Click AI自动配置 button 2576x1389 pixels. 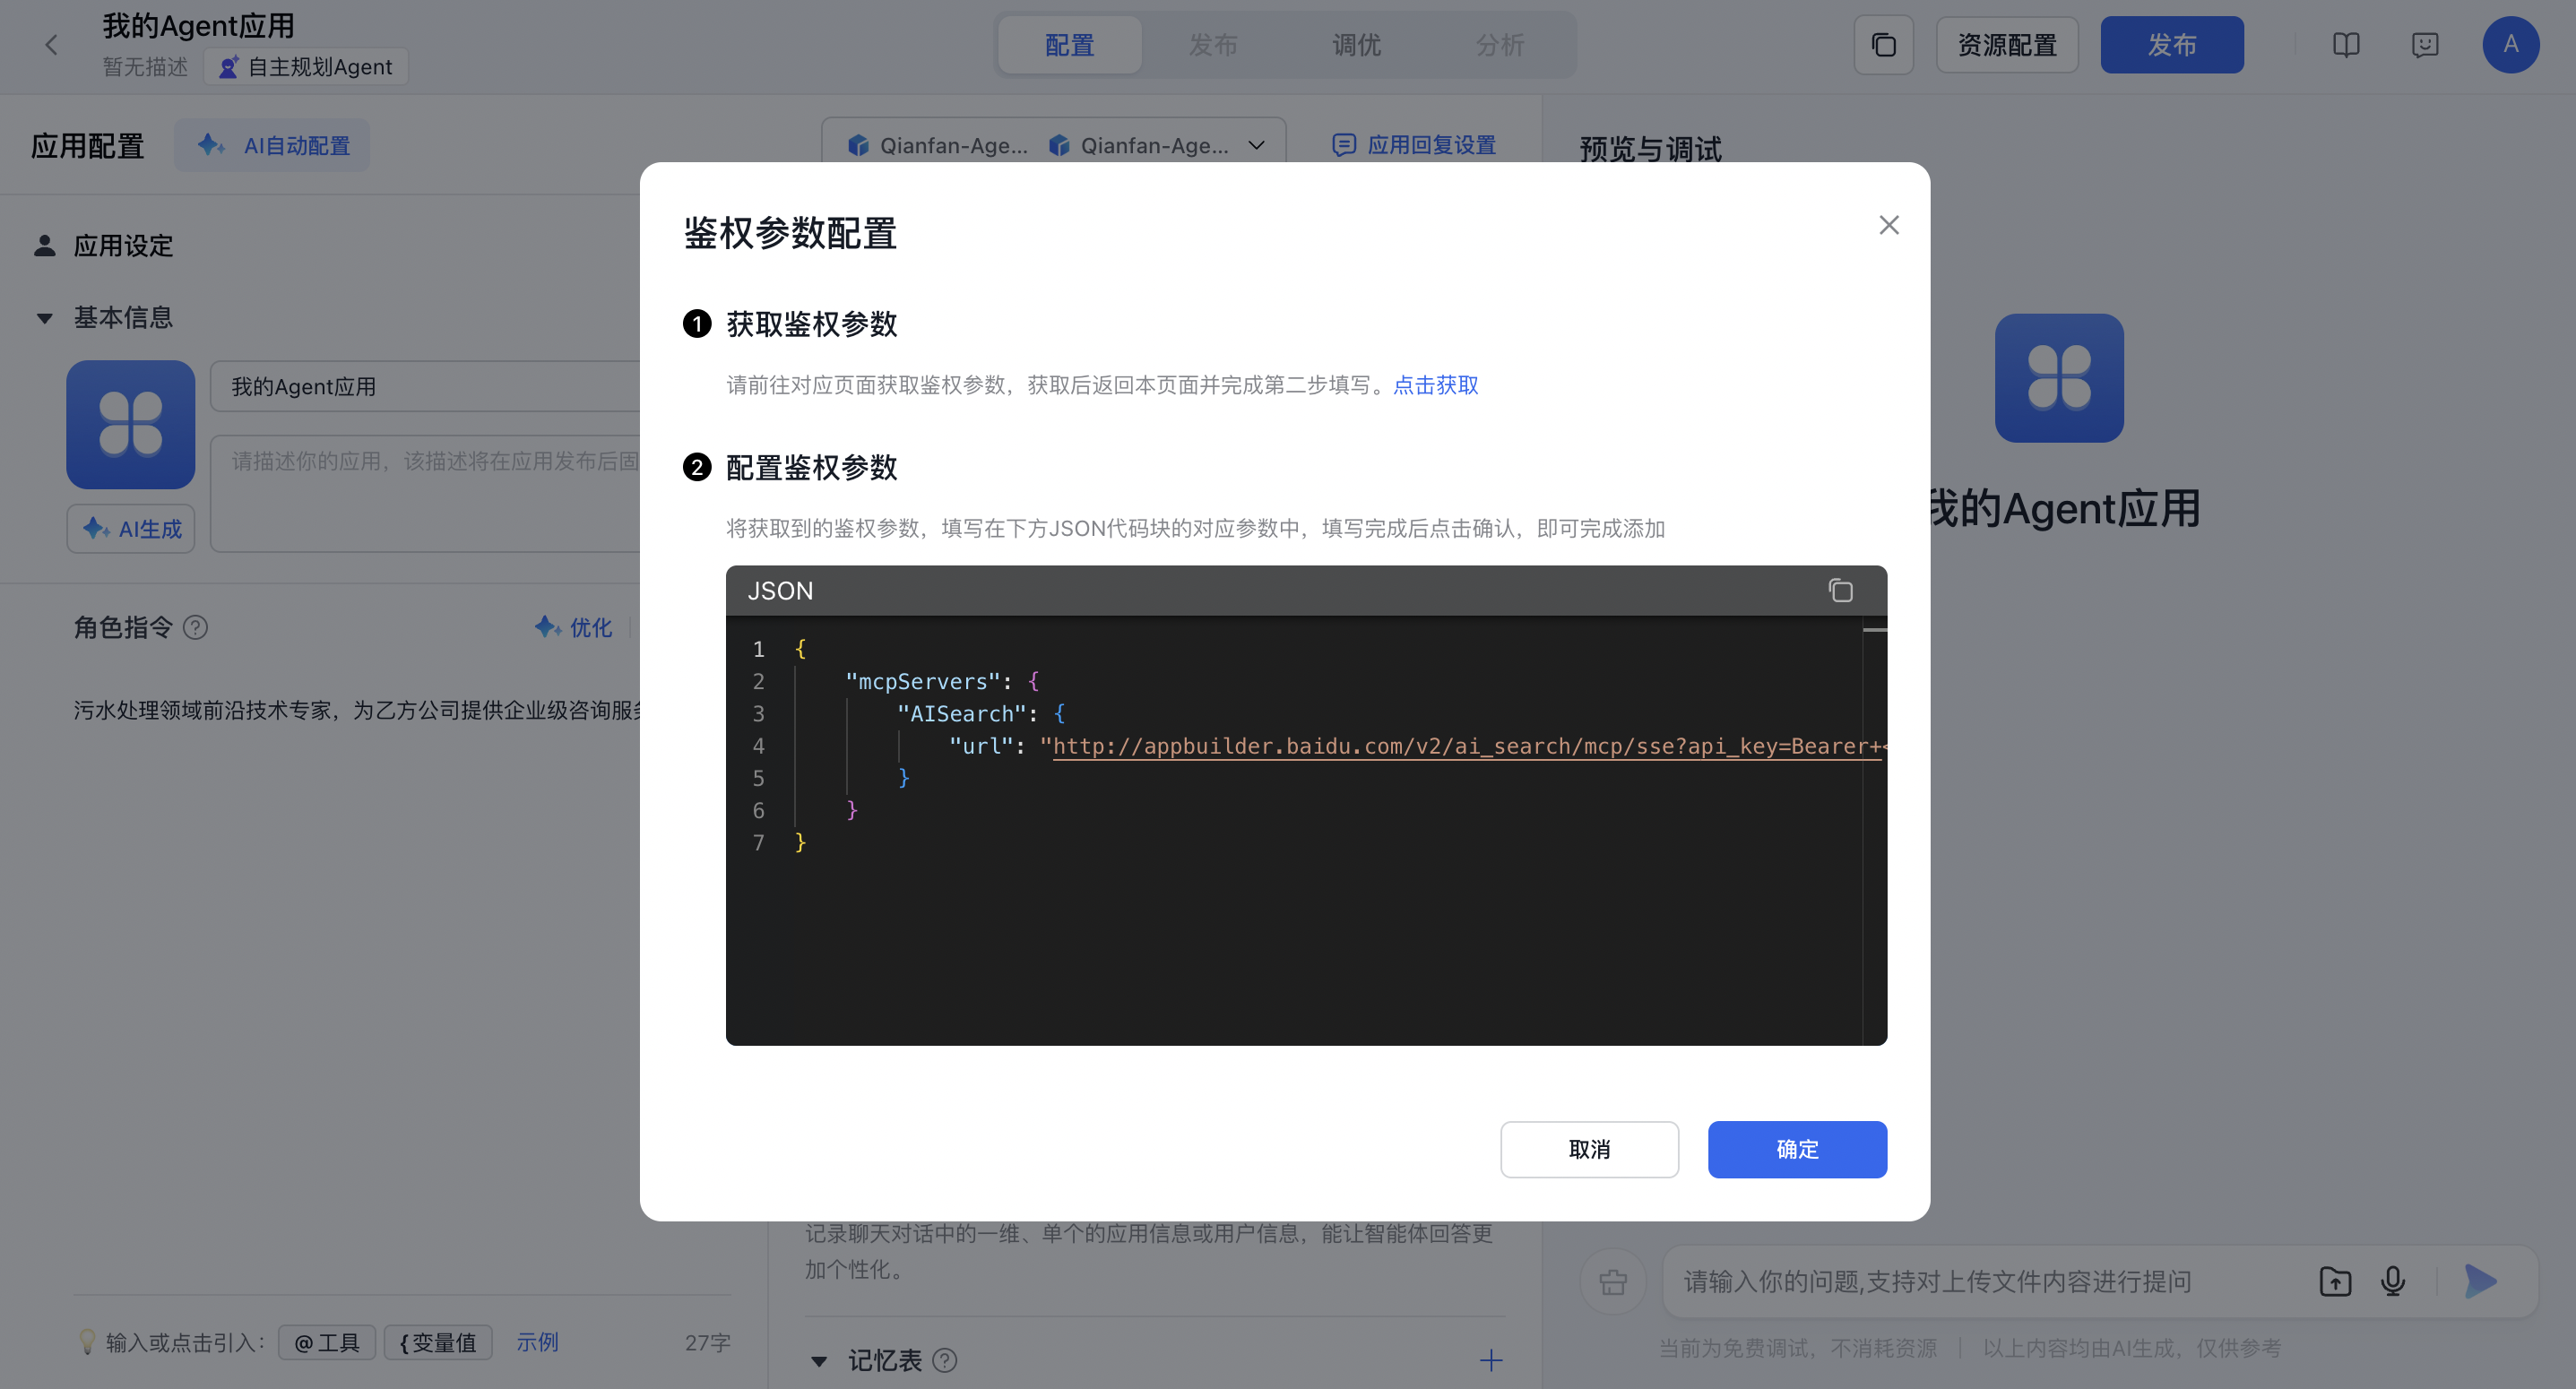pyautogui.click(x=272, y=145)
